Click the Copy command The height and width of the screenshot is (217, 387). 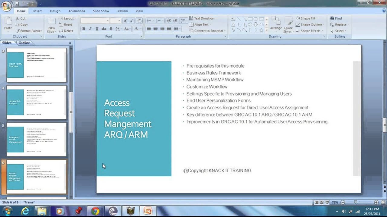[x=21, y=25]
